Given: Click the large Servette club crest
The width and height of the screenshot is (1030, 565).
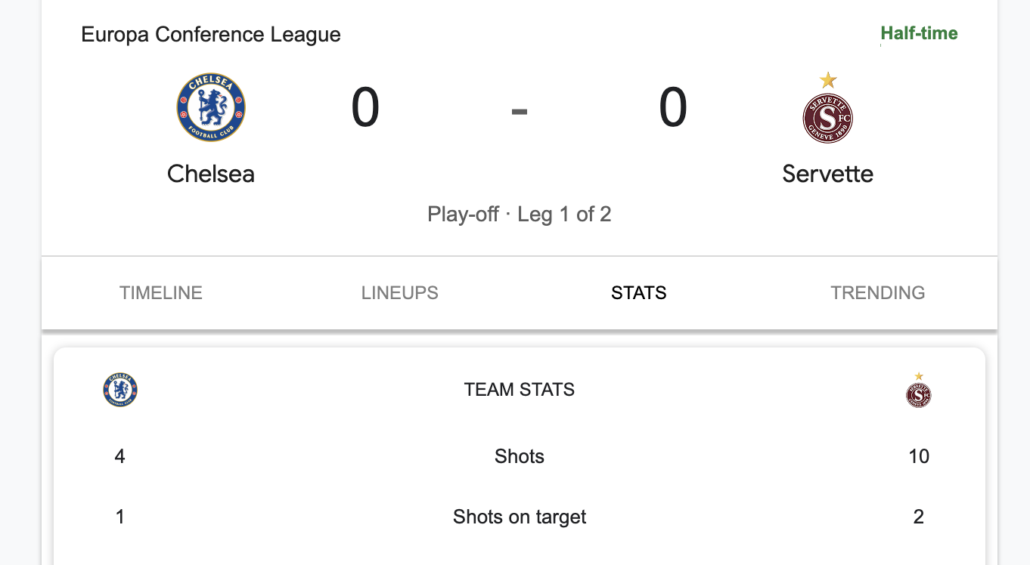Looking at the screenshot, I should tap(827, 119).
